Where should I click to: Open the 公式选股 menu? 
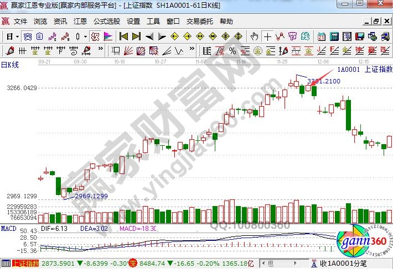click(x=106, y=22)
